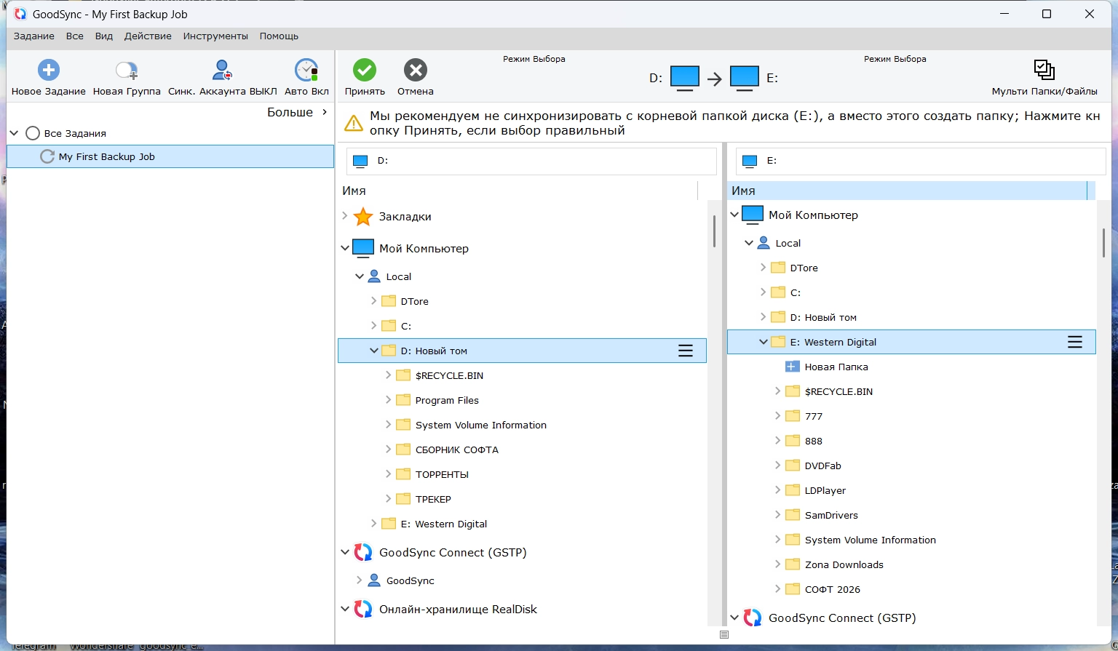
Task: Expand the ТОРРЕНТЫ folder
Action: click(389, 474)
